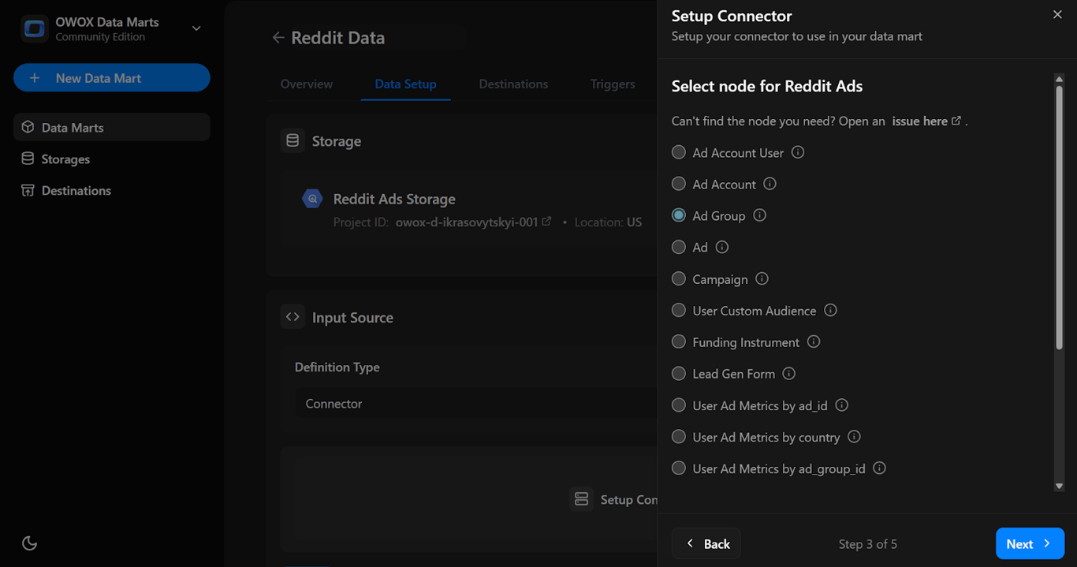Select User Ad Metrics by country node

(x=678, y=436)
